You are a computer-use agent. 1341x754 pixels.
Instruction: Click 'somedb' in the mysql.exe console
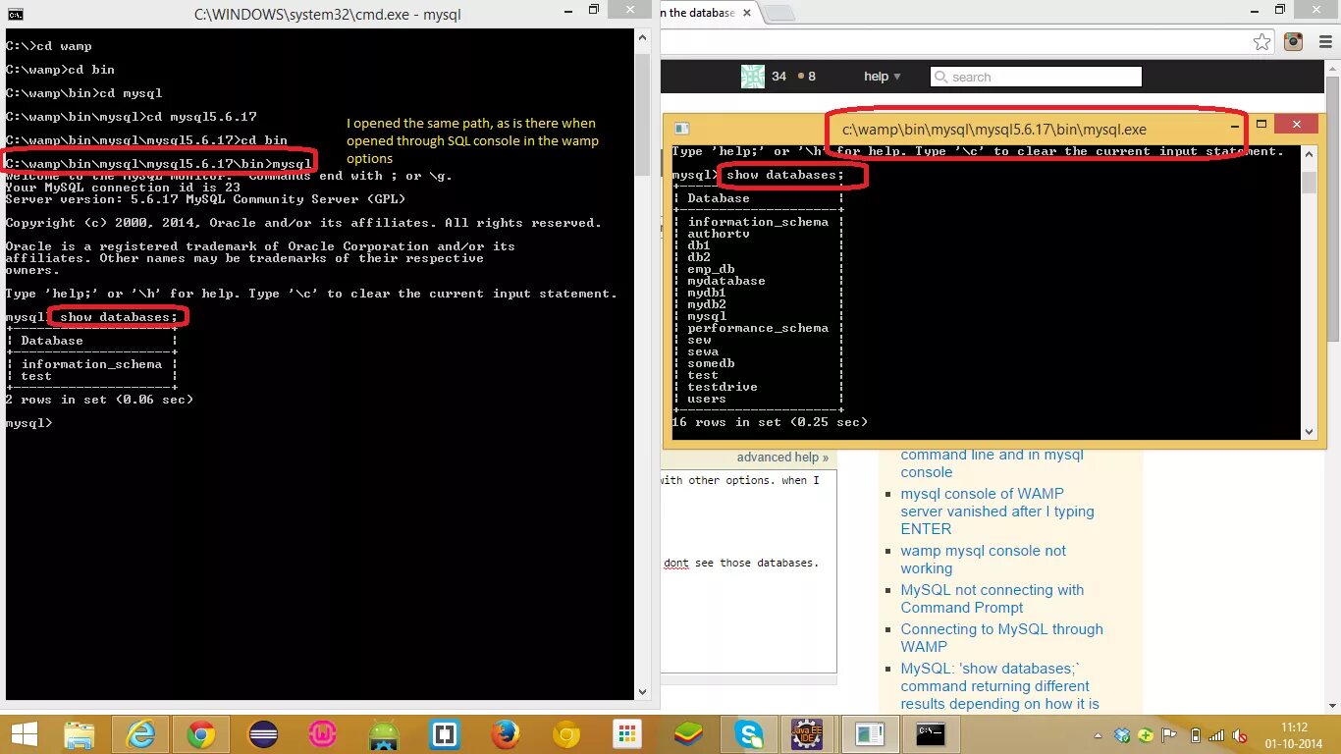(711, 363)
